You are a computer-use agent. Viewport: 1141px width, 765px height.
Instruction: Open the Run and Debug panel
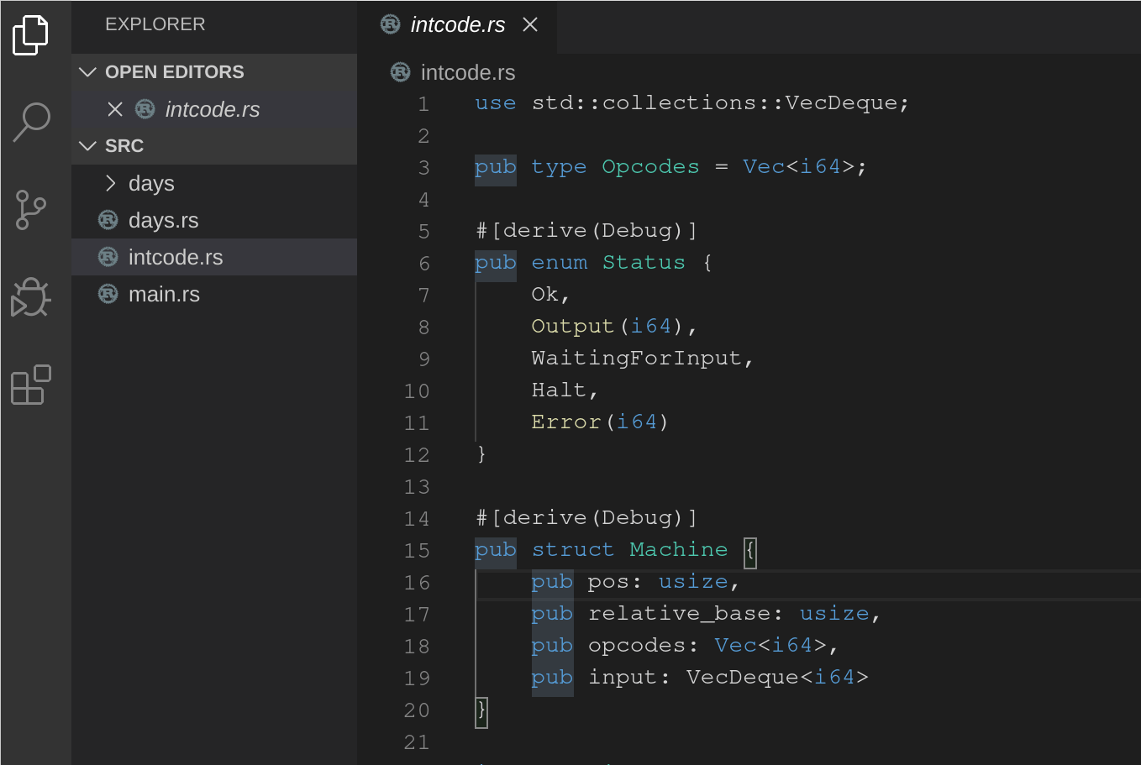point(31,297)
